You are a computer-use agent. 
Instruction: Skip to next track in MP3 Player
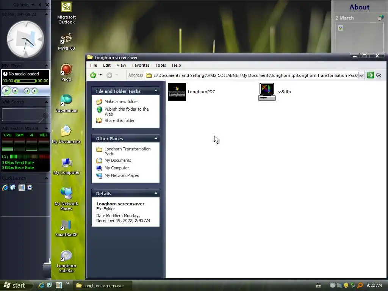coord(34,91)
